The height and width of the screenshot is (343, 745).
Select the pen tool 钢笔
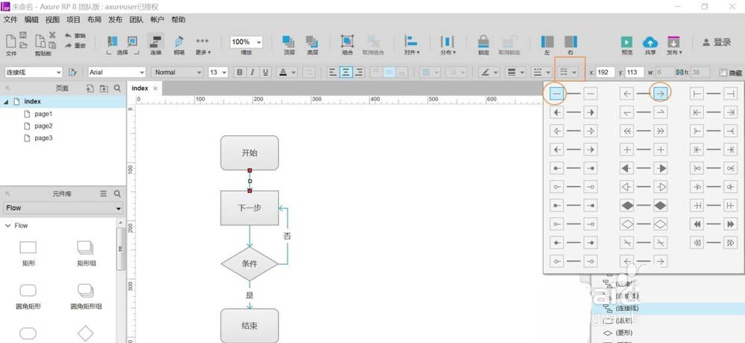(x=179, y=45)
